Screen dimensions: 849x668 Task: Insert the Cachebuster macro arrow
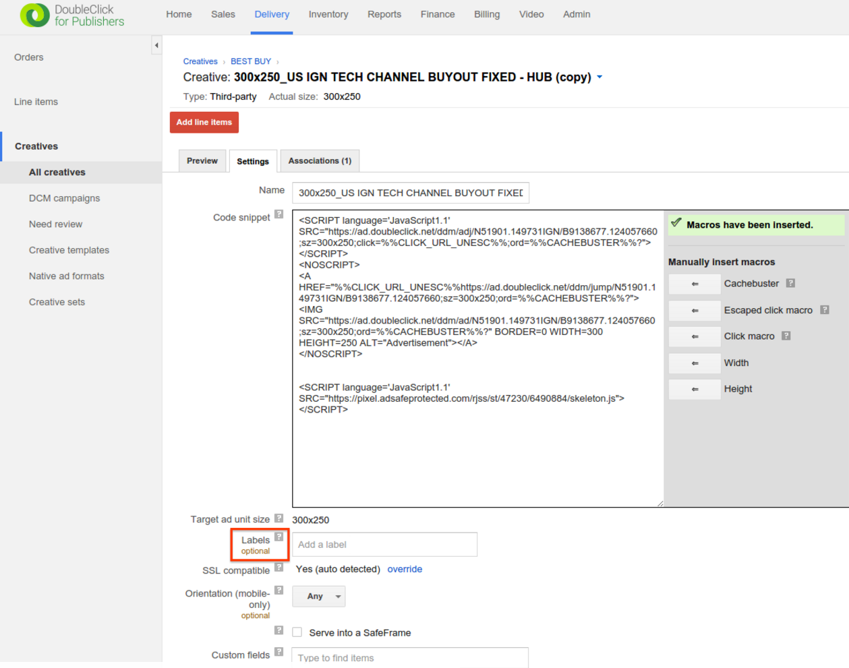point(695,284)
